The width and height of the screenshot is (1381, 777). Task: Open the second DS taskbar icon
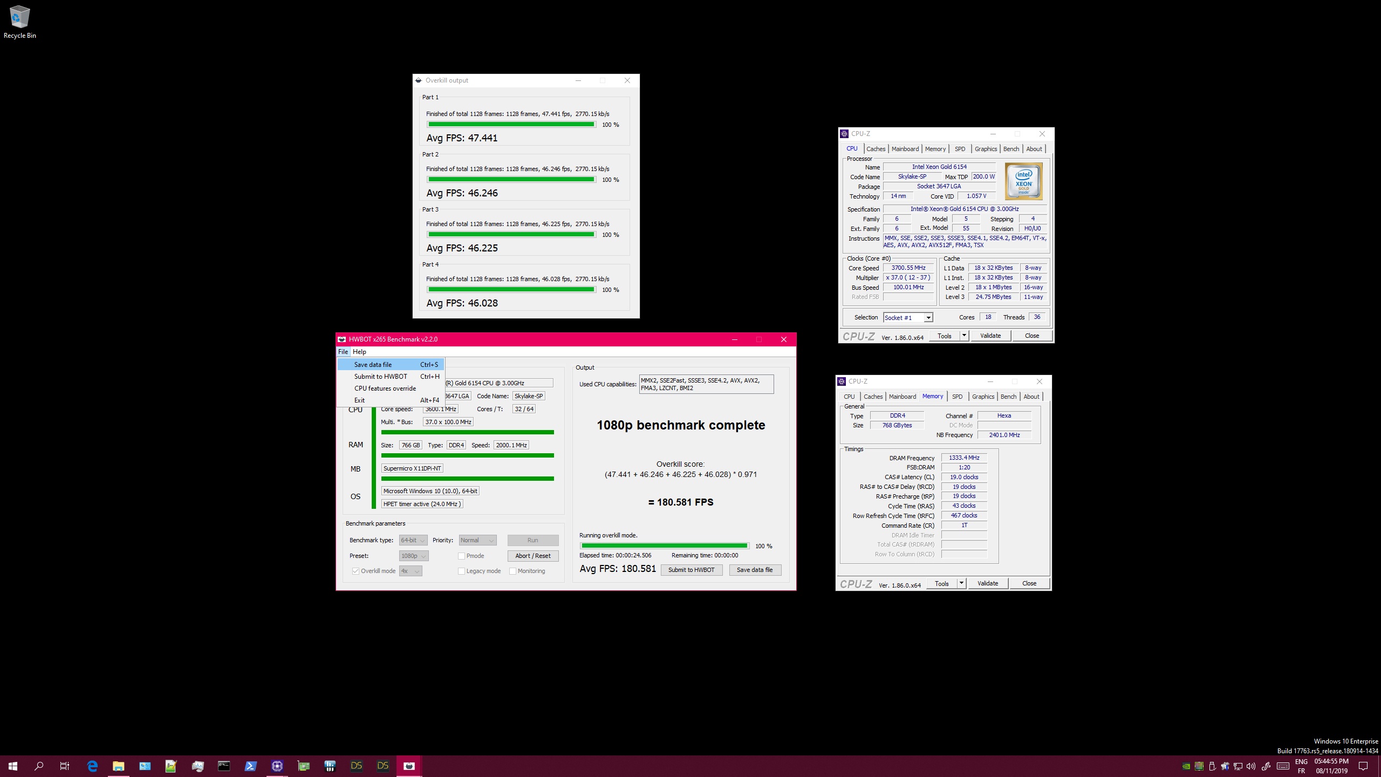tap(382, 766)
